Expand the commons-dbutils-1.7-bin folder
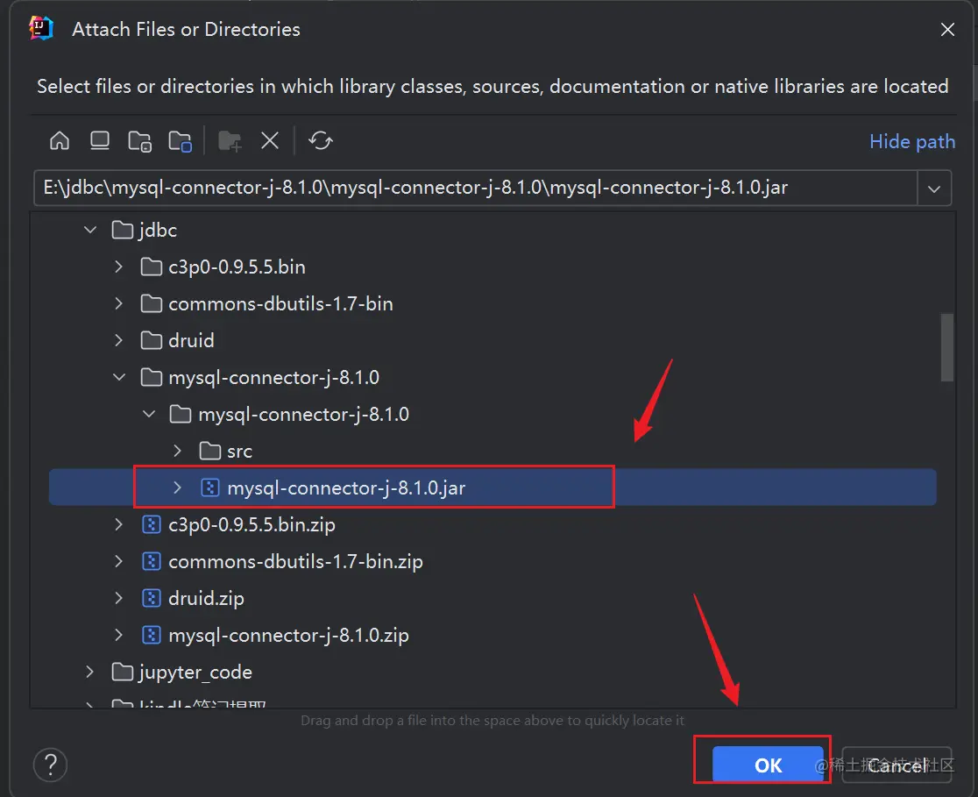This screenshot has width=978, height=797. pos(118,303)
